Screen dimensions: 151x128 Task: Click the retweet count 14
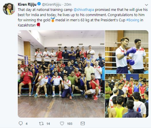[48, 124]
